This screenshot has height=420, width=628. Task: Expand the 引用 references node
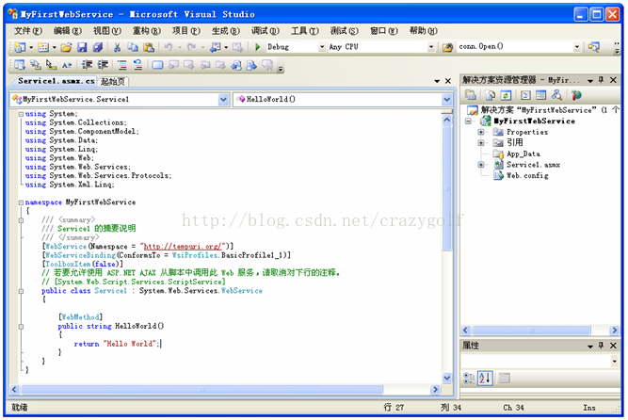[481, 143]
